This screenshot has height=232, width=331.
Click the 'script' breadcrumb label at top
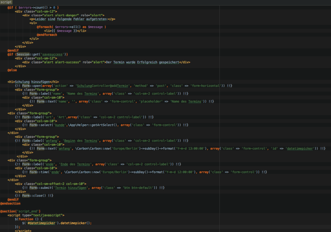[x=6, y=2]
